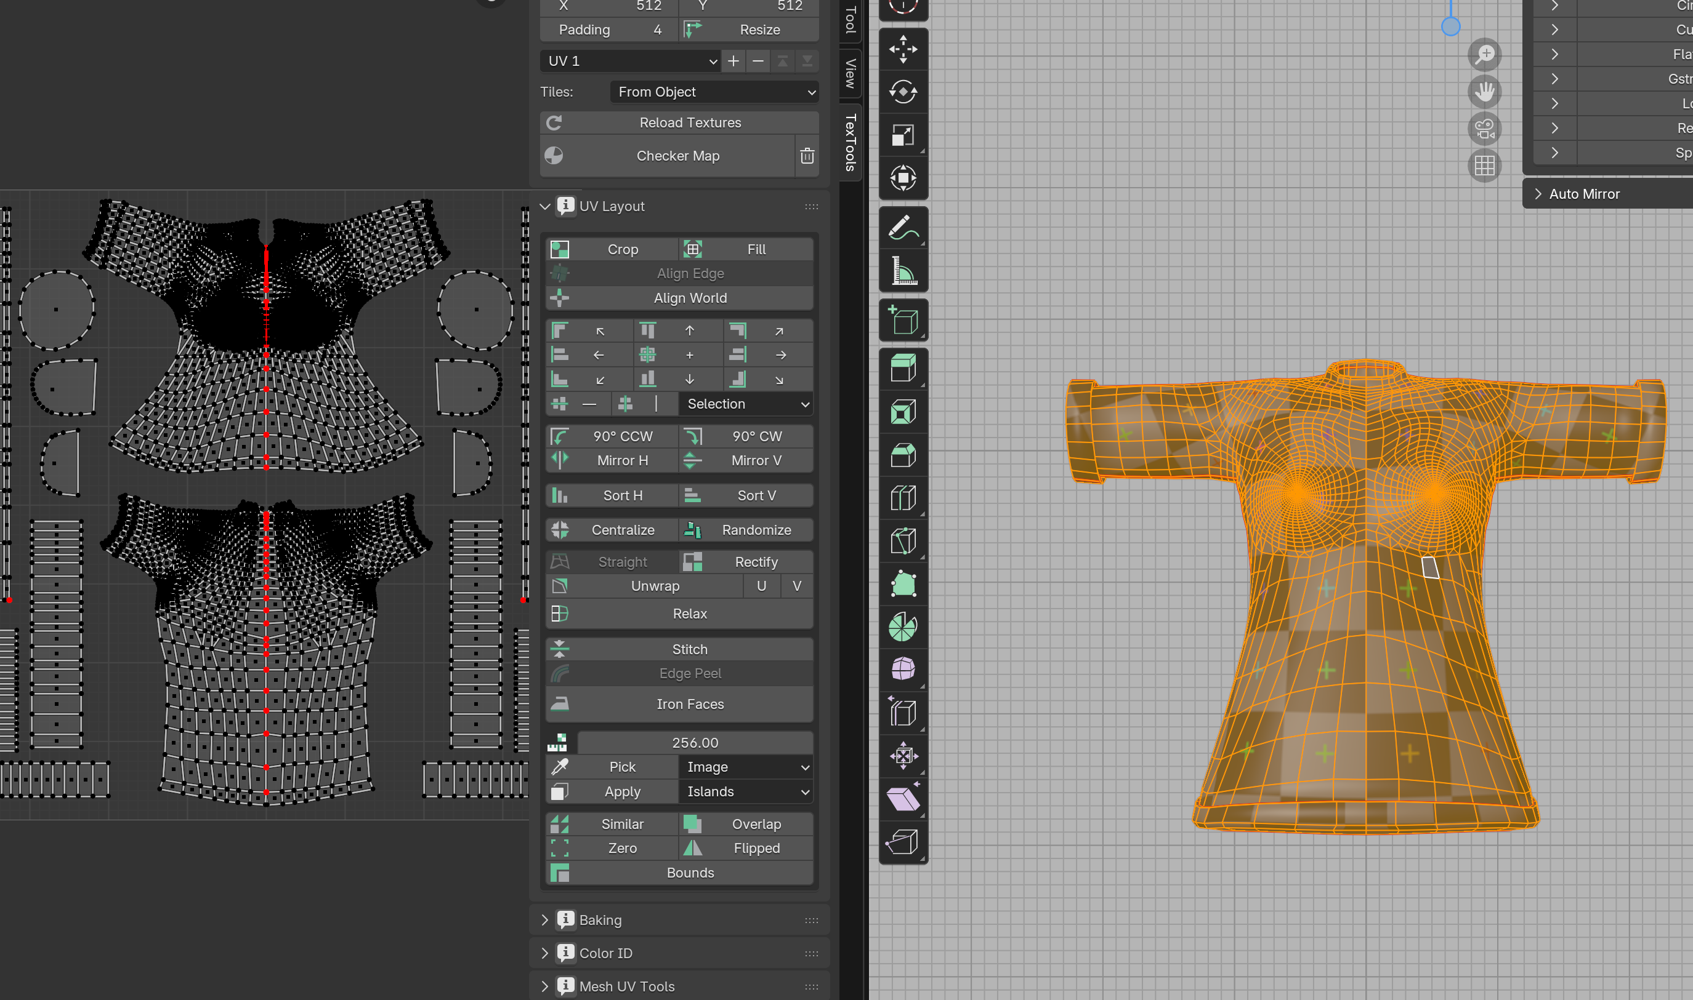Open the Islands mode dropdown near Apply
1693x1000 pixels.
pyautogui.click(x=746, y=791)
